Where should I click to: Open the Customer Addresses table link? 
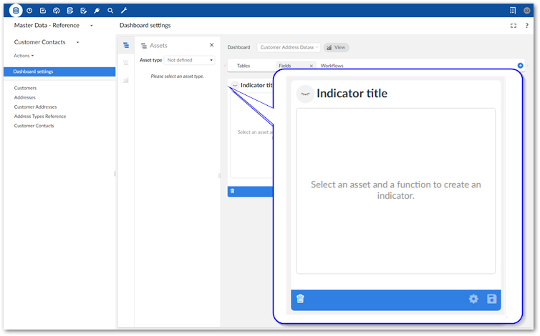coord(35,107)
